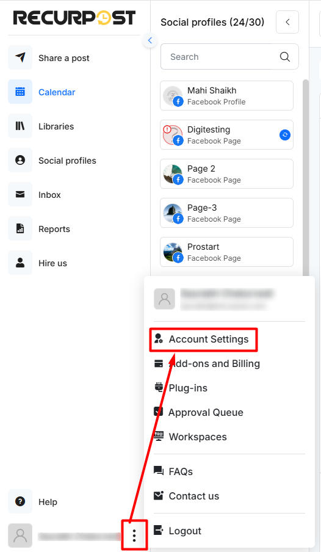Collapse the main sidebar using blue chevron
Screen dimensions: 321x552
(x=150, y=40)
